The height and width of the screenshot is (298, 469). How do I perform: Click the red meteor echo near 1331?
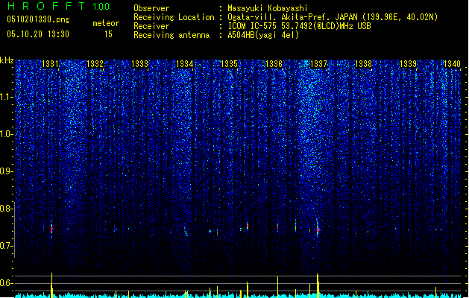(51, 229)
